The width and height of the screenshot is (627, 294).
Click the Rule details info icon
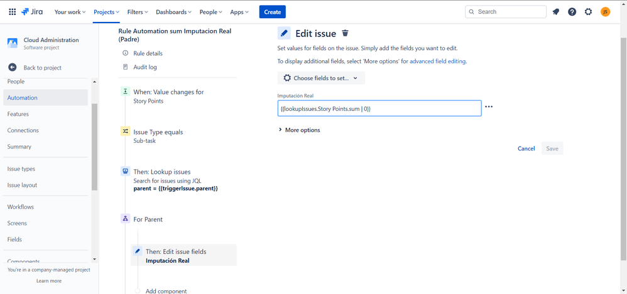126,53
